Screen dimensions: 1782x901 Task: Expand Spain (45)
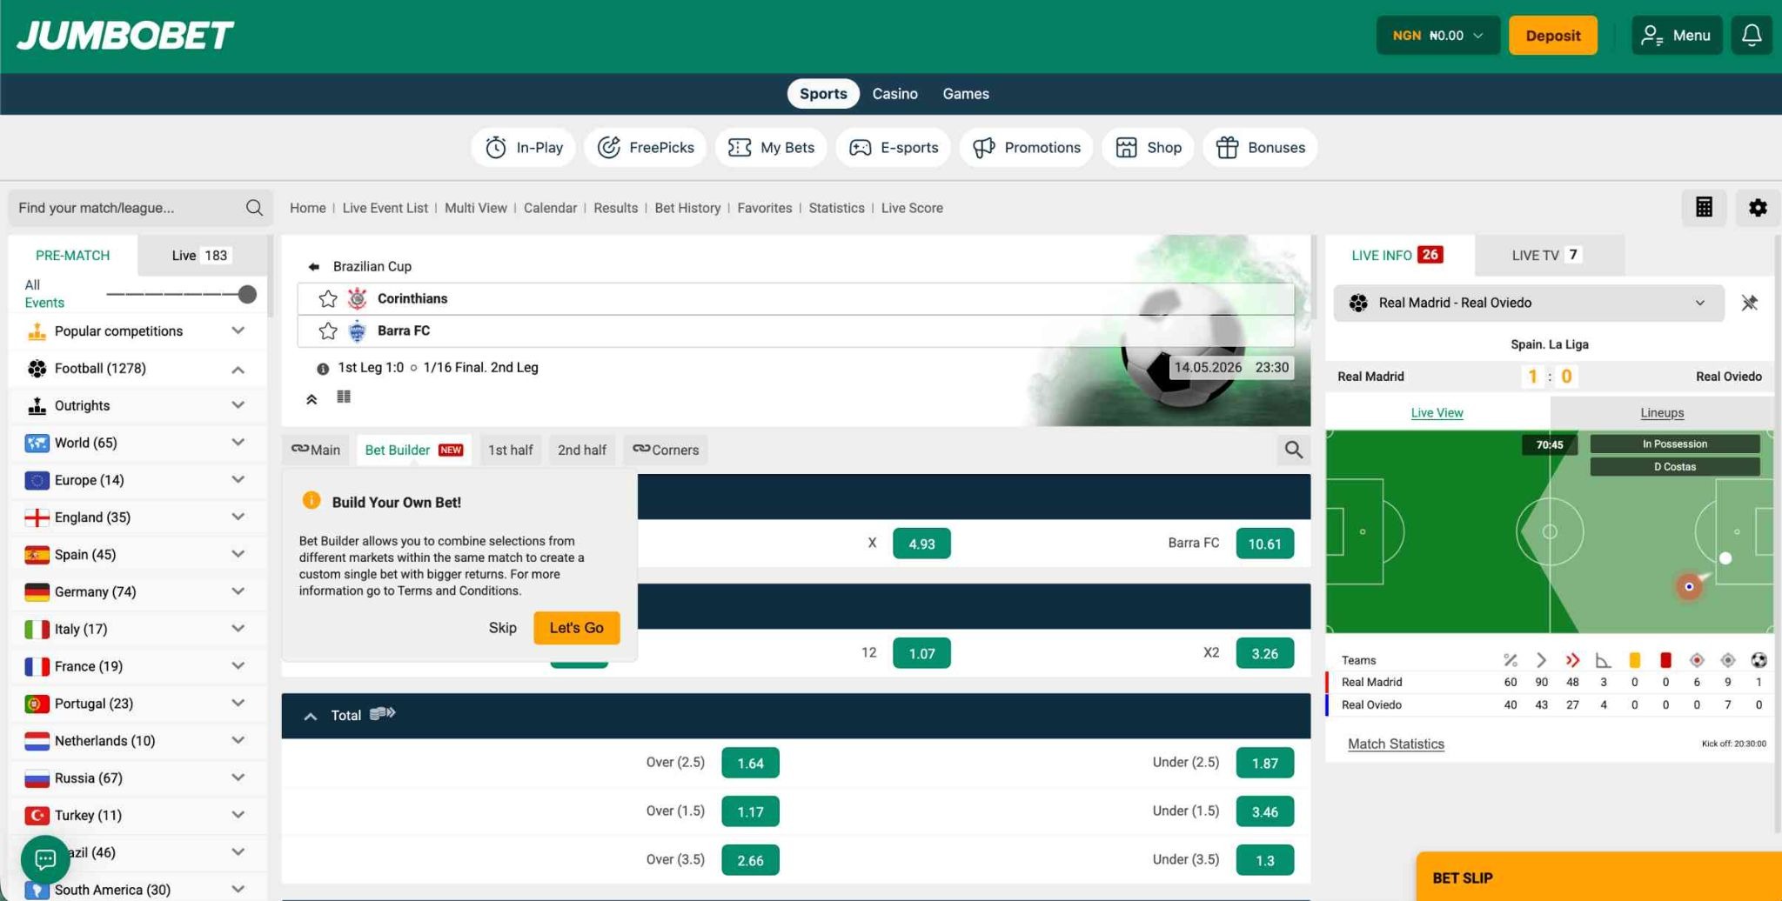[137, 554]
